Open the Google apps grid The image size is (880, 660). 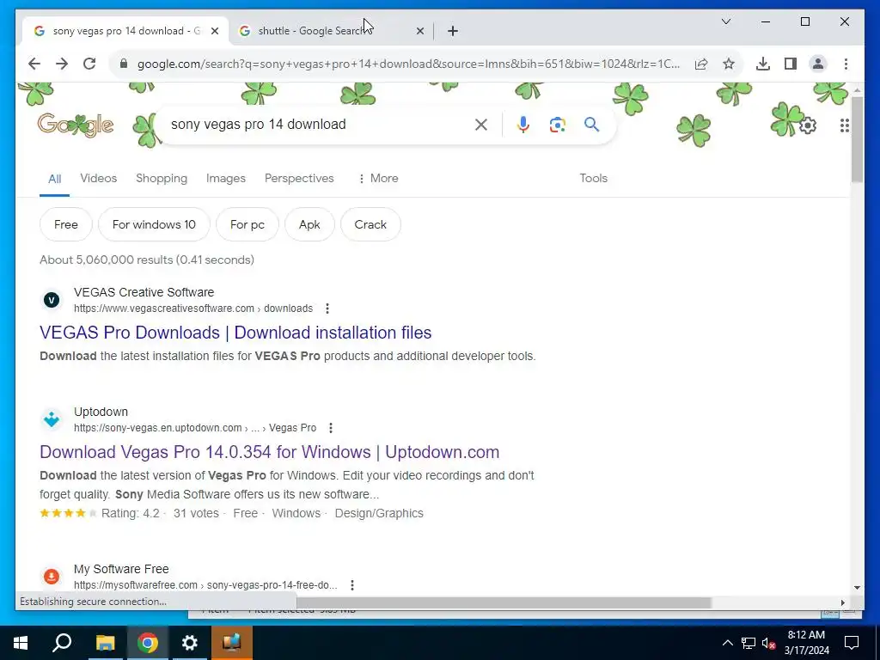(844, 125)
